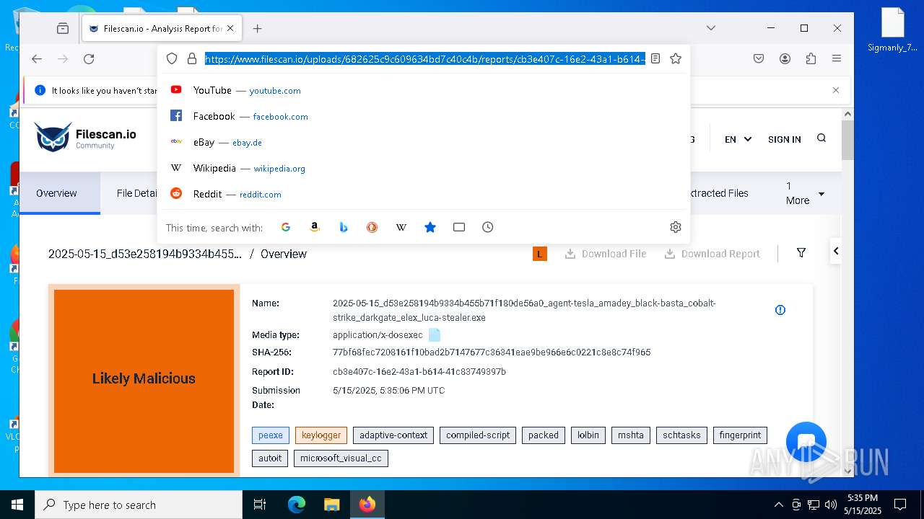This screenshot has width=924, height=519.
Task: Reload the page with refresh icon
Action: (89, 59)
